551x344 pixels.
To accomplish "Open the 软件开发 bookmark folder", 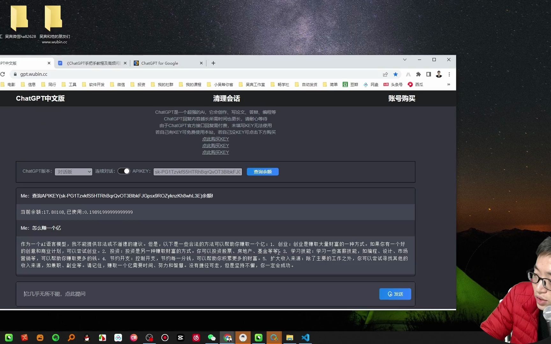I will (x=93, y=84).
